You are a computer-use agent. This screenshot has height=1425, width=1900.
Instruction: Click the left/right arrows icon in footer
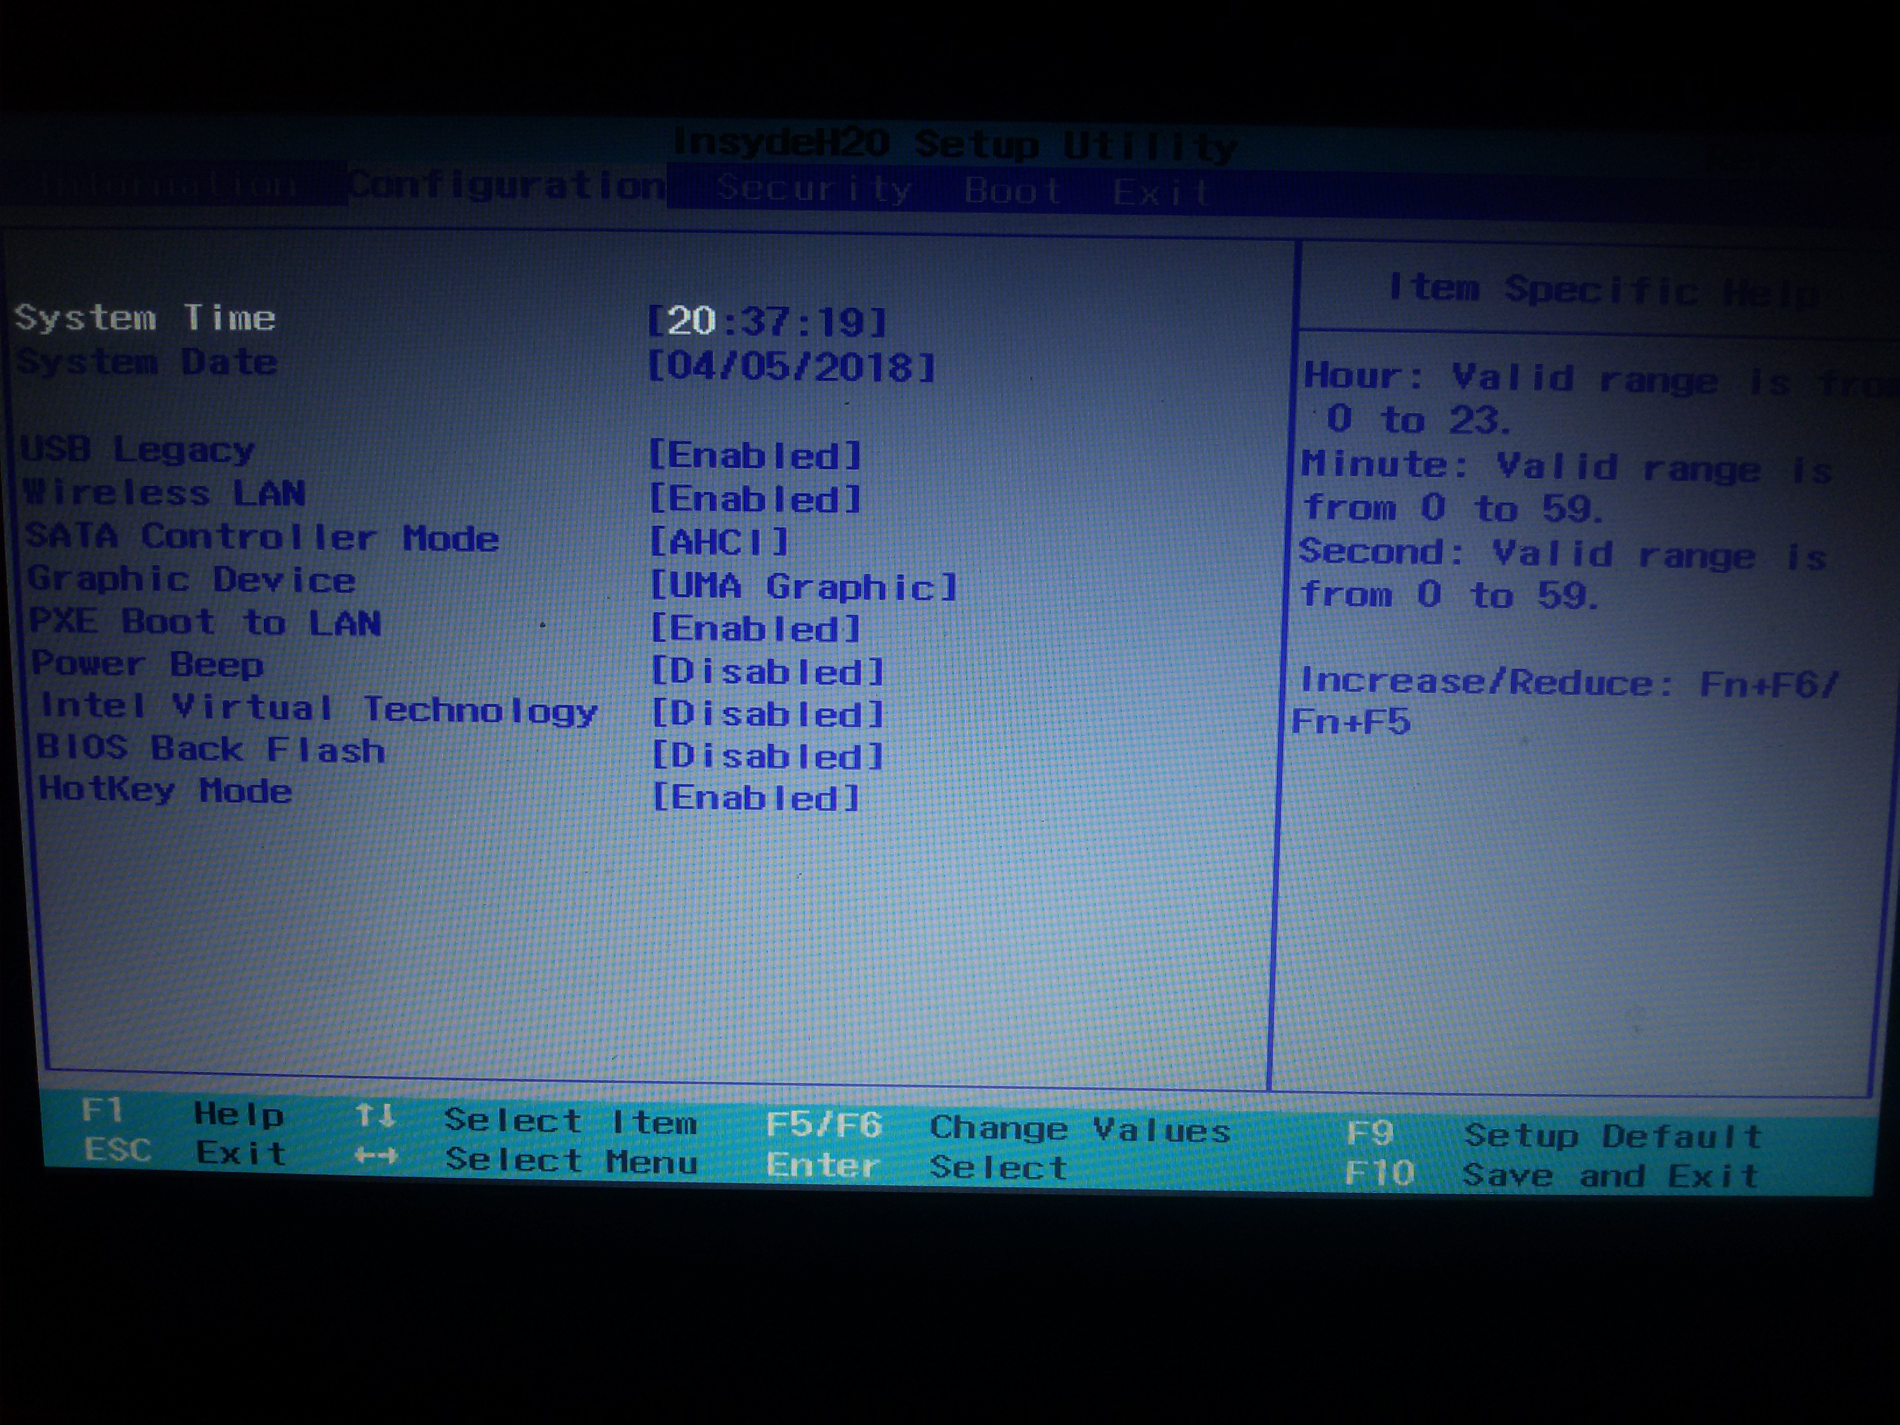(x=376, y=1156)
